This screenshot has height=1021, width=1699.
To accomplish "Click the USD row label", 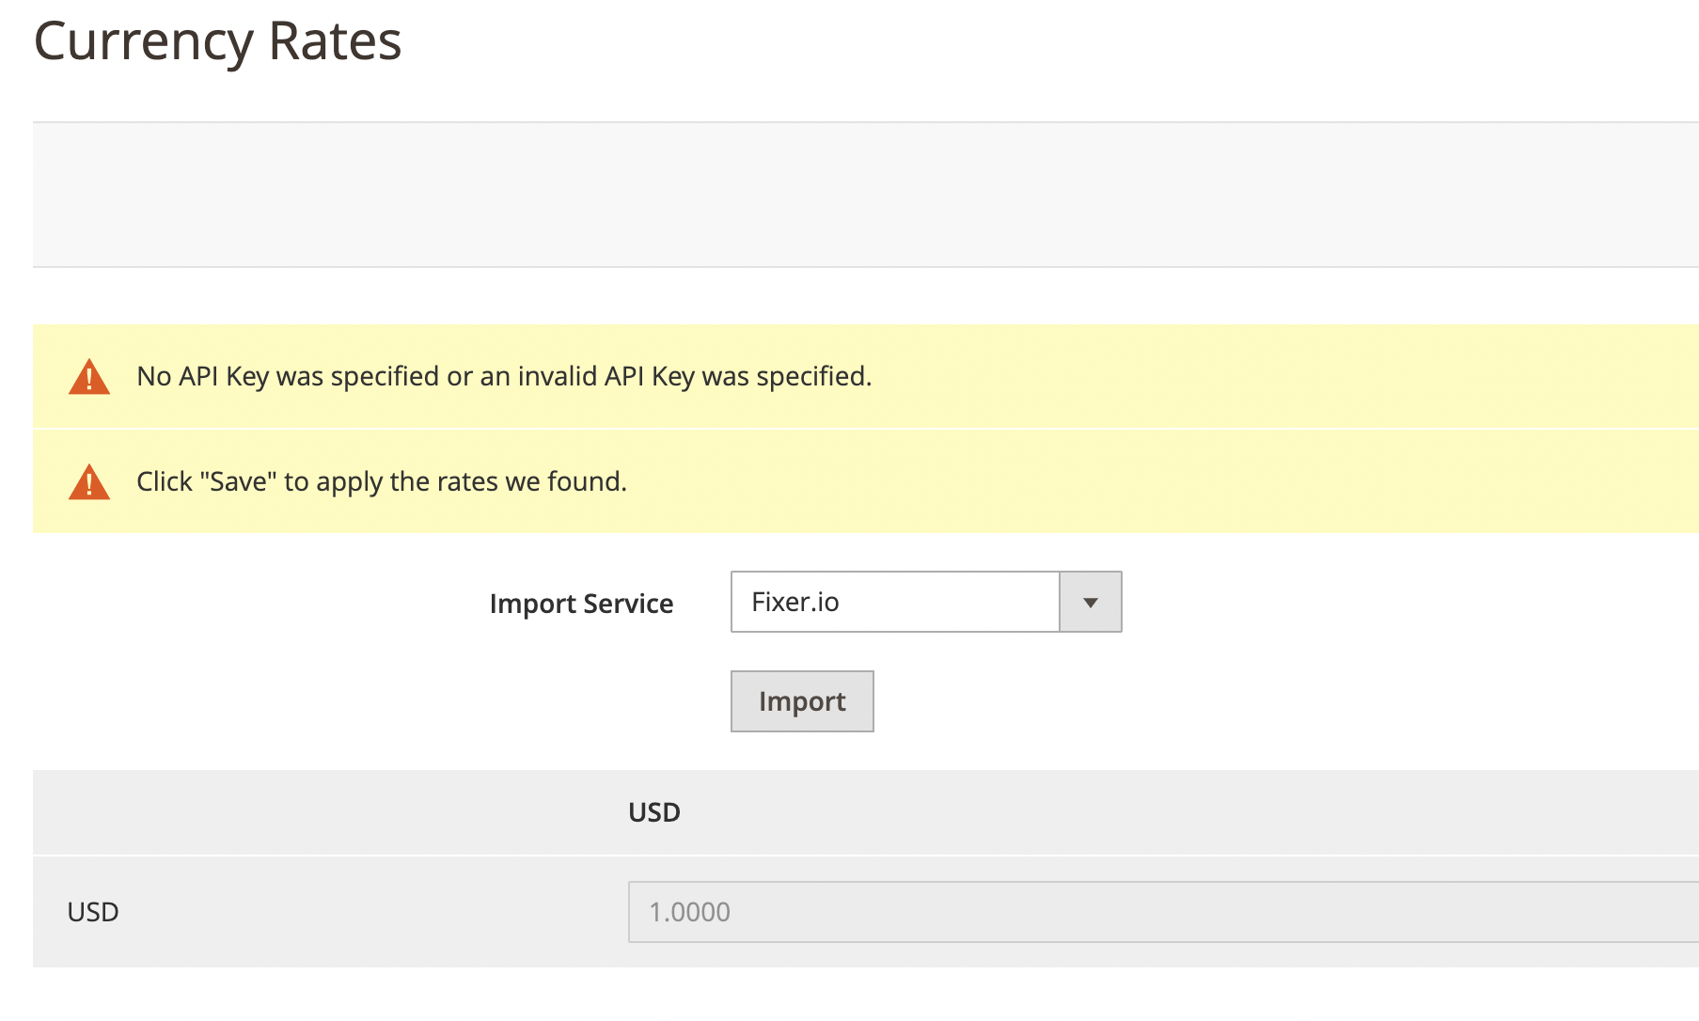I will coord(91,911).
